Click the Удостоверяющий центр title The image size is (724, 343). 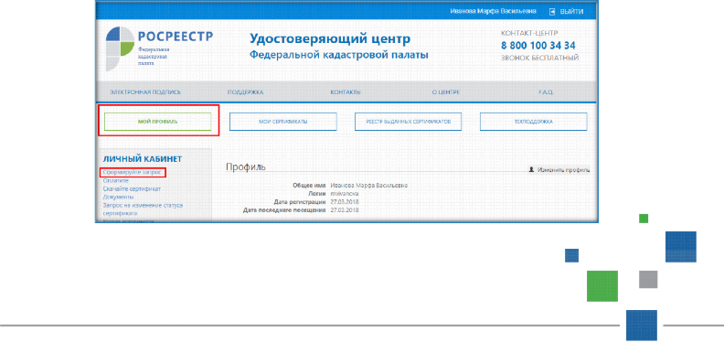click(330, 38)
